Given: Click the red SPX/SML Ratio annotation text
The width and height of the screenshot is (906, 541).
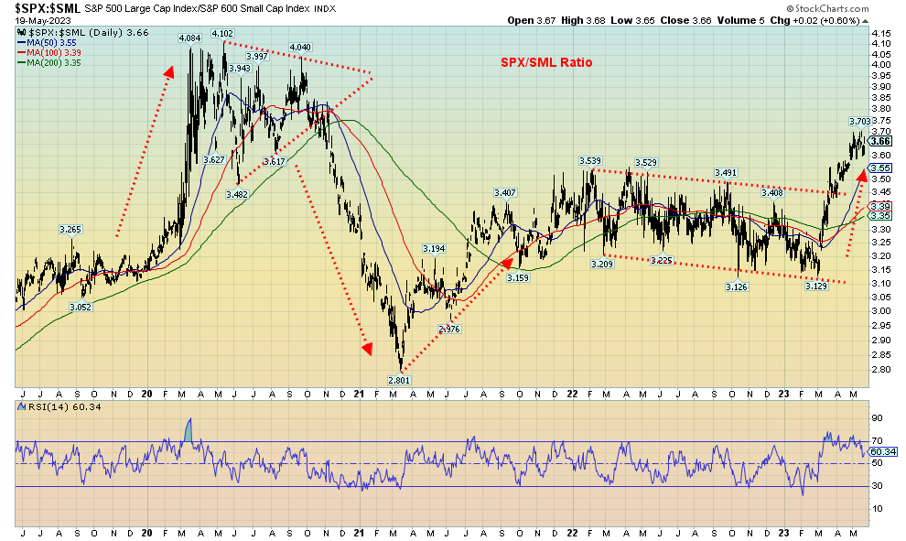Looking at the screenshot, I should tap(545, 63).
